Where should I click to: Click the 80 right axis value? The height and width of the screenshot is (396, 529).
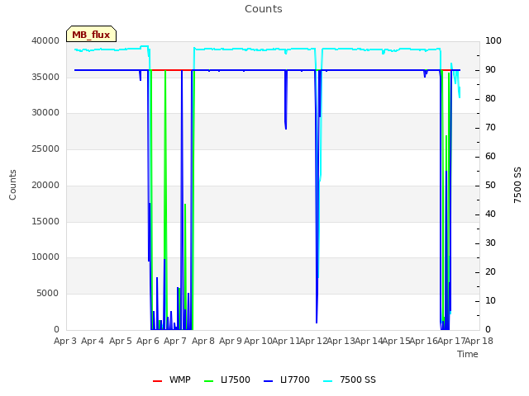click(x=490, y=99)
